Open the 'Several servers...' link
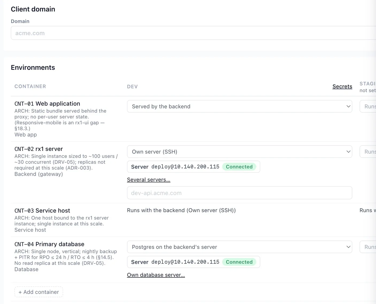The height and width of the screenshot is (304, 376). click(x=149, y=180)
